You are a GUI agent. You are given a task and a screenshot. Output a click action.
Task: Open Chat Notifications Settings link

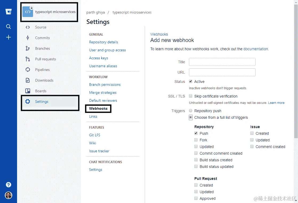pyautogui.click(x=96, y=170)
